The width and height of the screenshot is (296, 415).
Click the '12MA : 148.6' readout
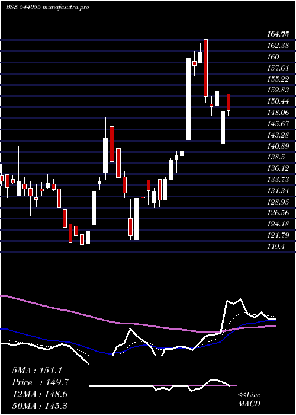pyautogui.click(x=40, y=394)
